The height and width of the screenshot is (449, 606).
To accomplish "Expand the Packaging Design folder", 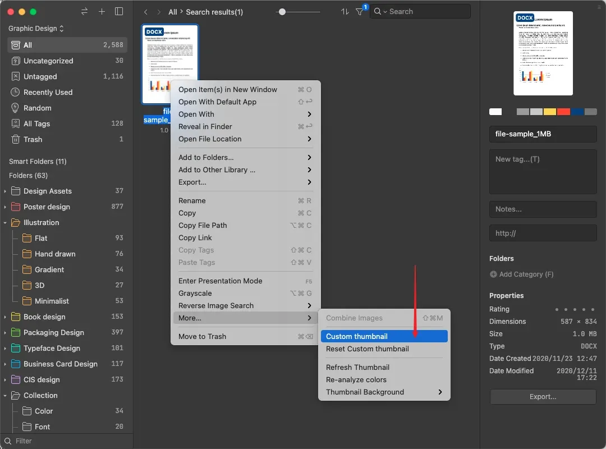I will pyautogui.click(x=5, y=333).
